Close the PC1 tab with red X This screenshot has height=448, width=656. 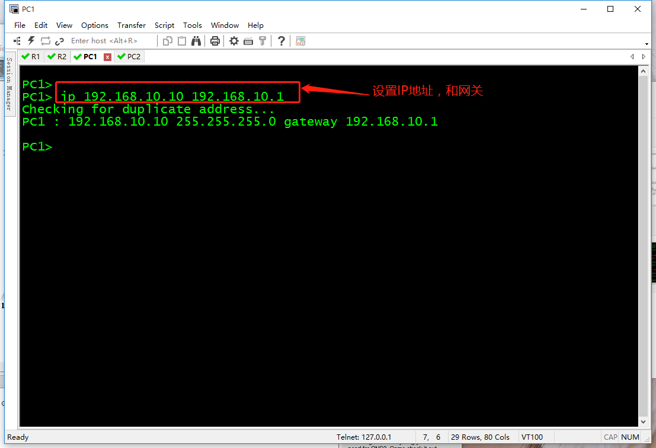pyautogui.click(x=107, y=57)
